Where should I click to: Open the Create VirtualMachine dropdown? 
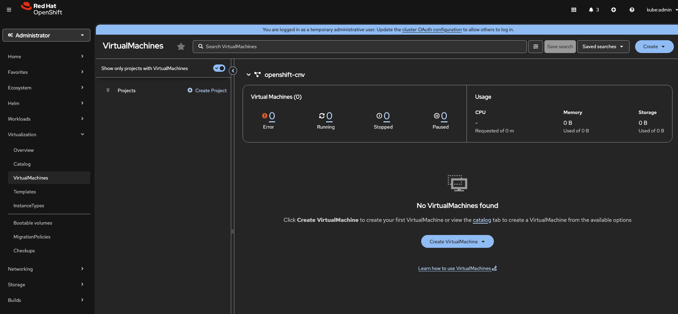click(x=457, y=242)
